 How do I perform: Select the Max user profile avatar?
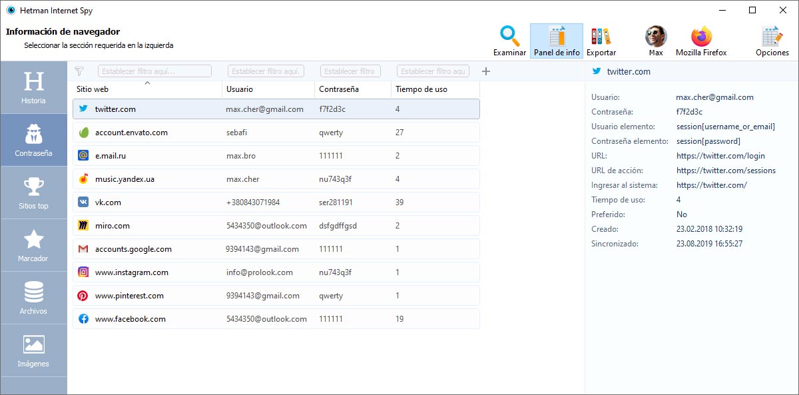click(x=656, y=41)
